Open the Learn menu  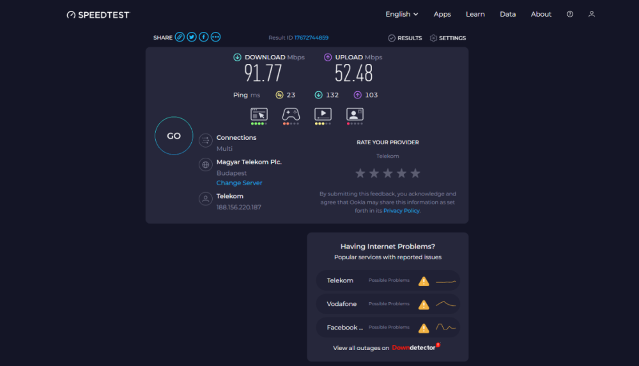(x=475, y=14)
